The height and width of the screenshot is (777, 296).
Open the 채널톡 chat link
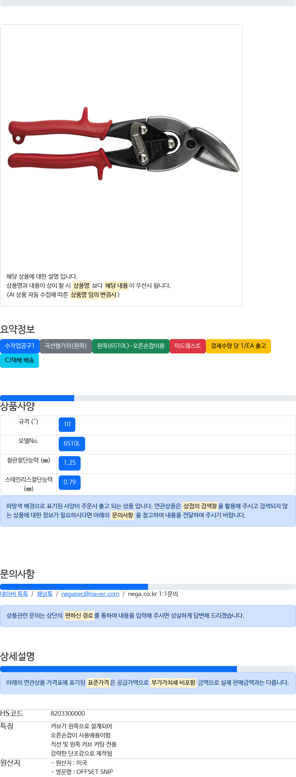45,594
